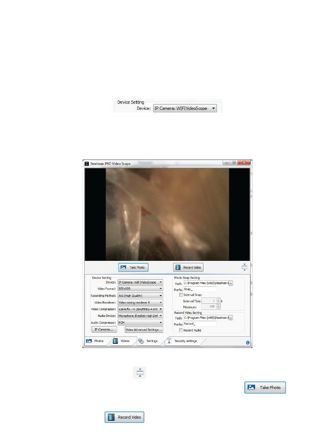
Task: Enable the Interval Snap checkbox
Action: click(181, 295)
